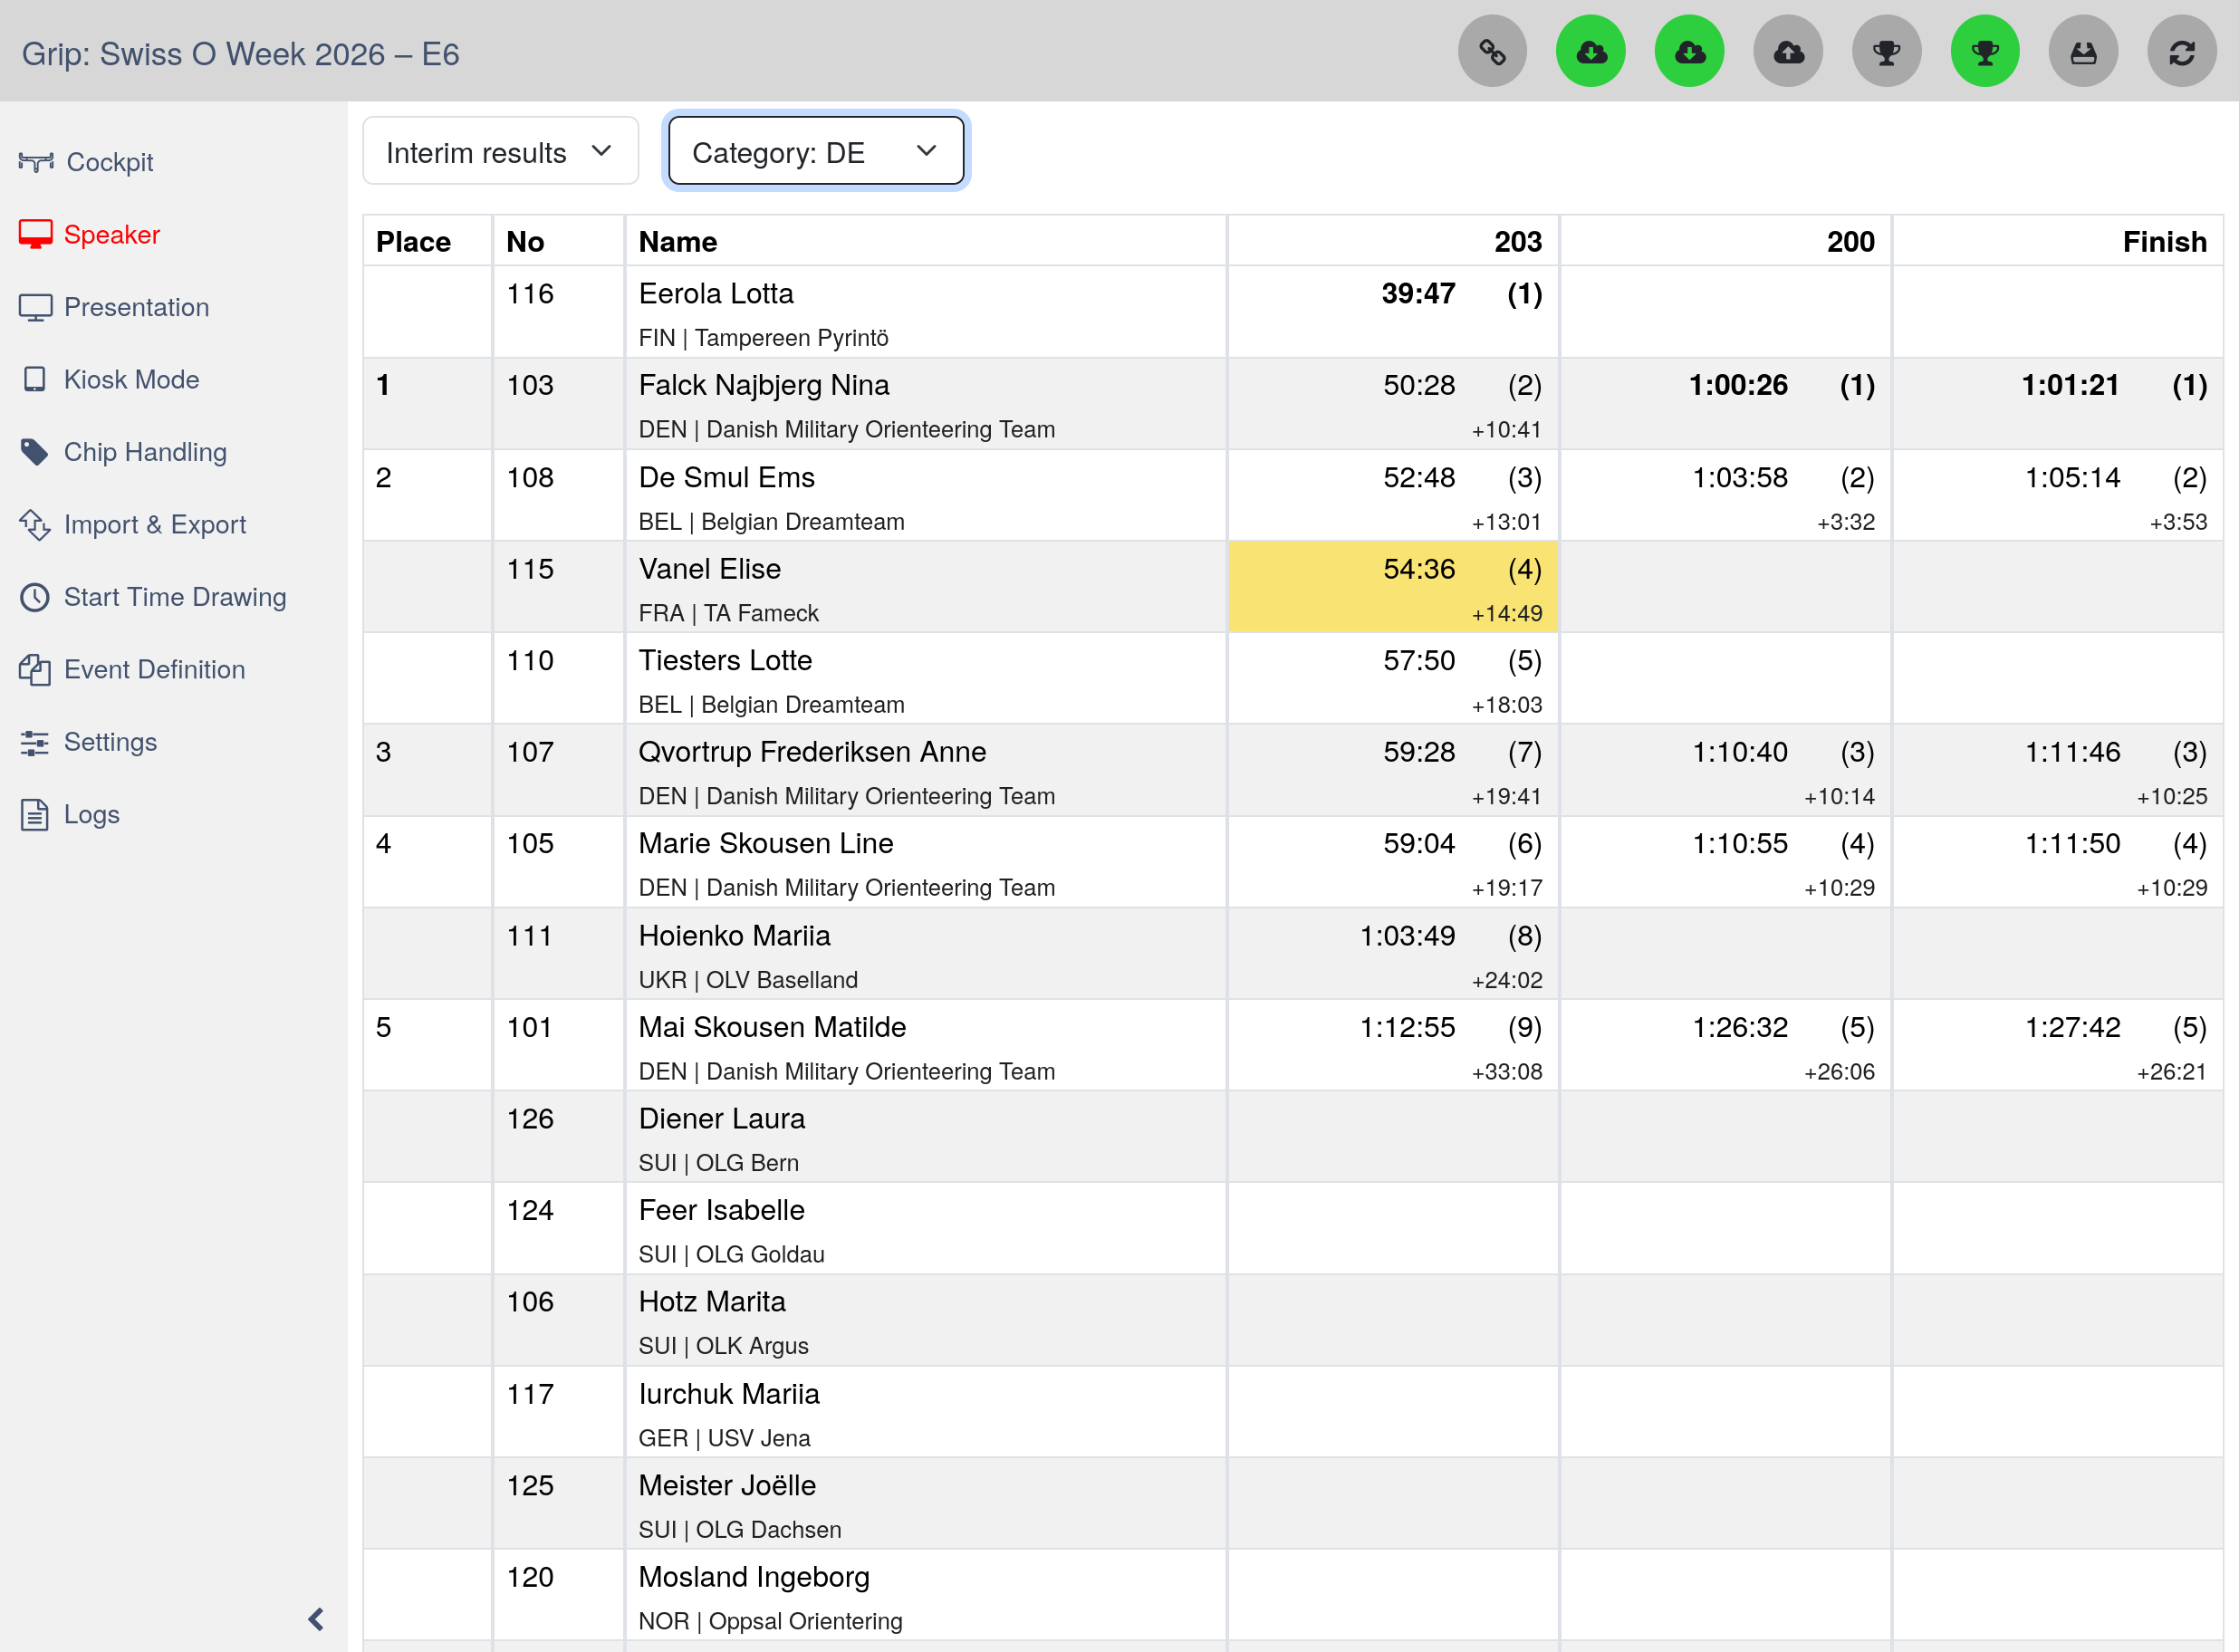The height and width of the screenshot is (1652, 2239).
Task: Click the Start Time Drawing clock icon
Action: (35, 597)
